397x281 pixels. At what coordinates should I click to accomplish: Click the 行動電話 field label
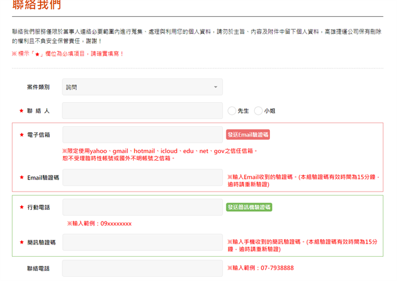tap(39, 207)
